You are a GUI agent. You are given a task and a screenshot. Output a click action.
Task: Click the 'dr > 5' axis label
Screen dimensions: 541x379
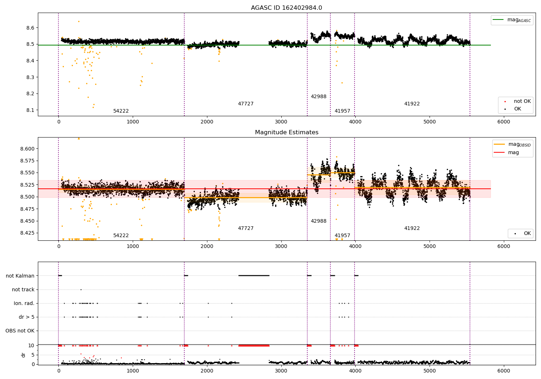tap(27, 317)
